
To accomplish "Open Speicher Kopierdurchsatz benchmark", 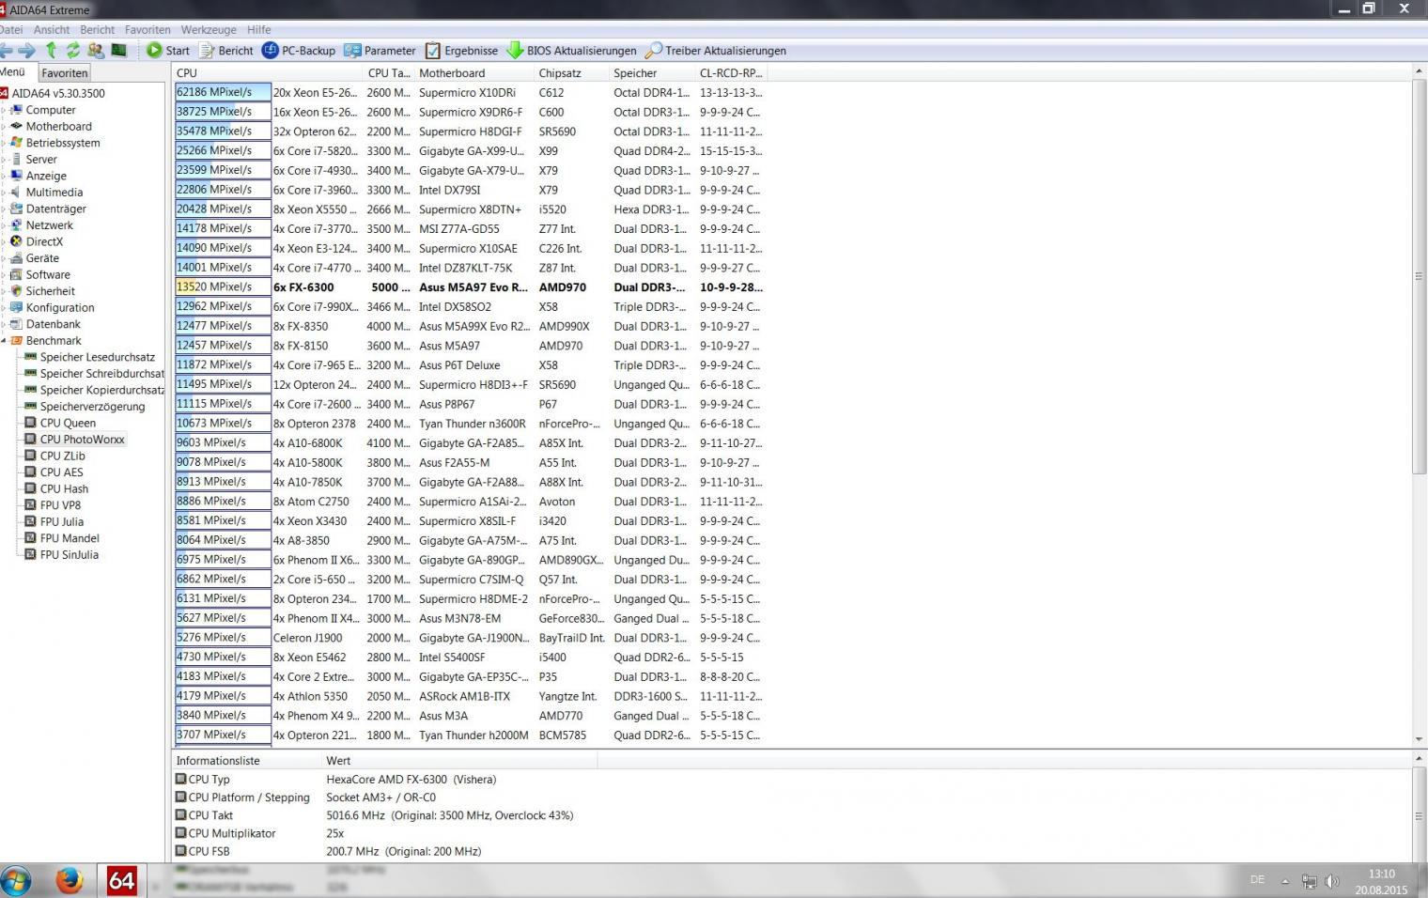I will point(101,390).
